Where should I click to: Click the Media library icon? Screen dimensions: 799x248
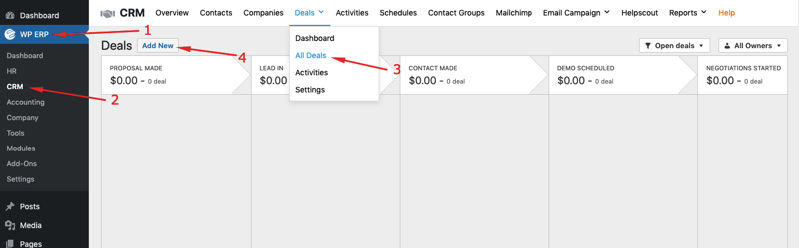tap(10, 225)
